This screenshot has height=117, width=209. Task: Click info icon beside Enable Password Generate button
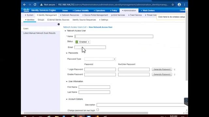tap(175, 74)
